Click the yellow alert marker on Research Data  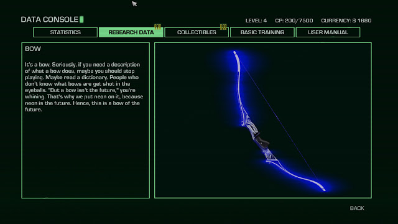coord(157,27)
